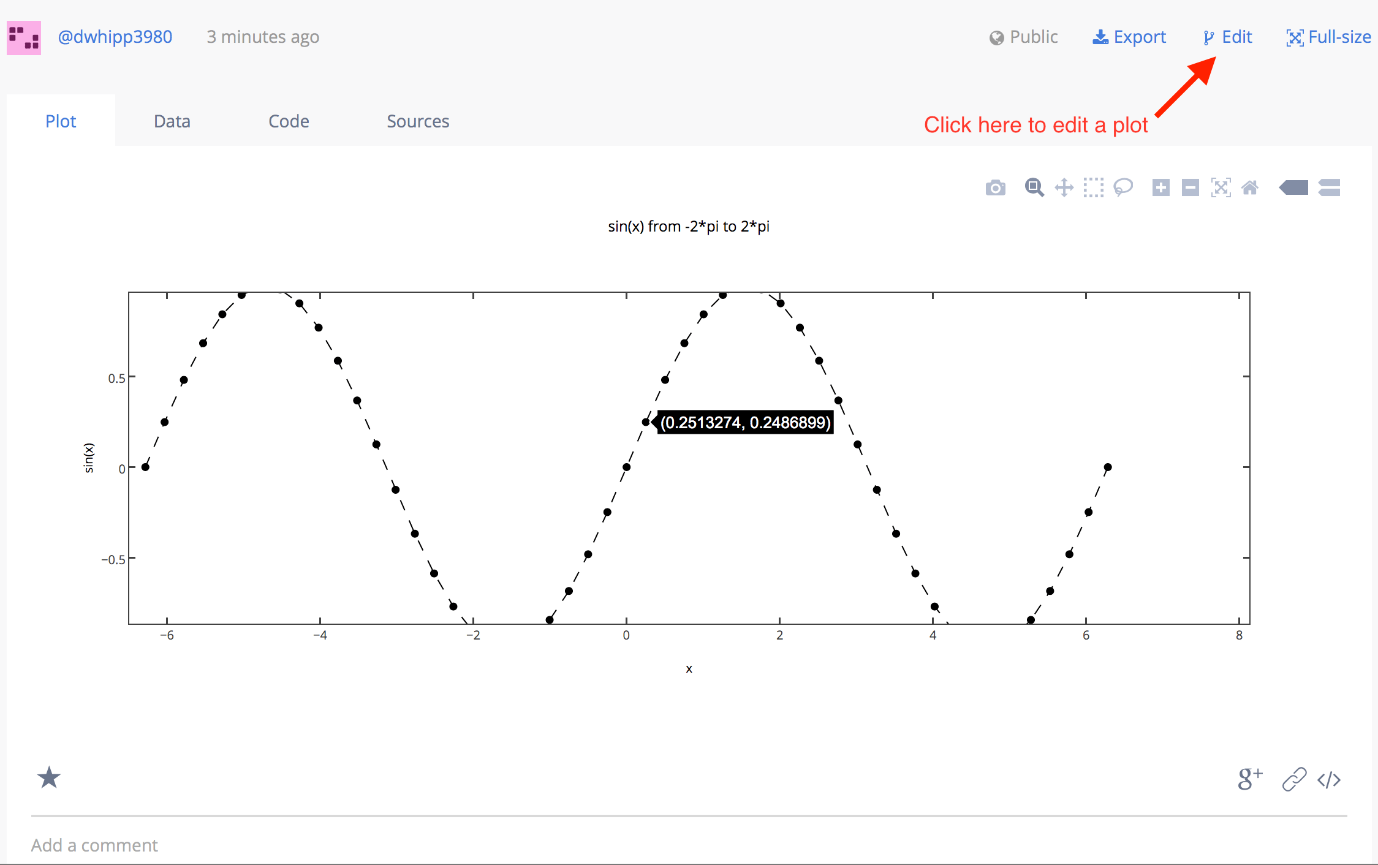
Task: Toggle Box Select mode
Action: tap(1094, 187)
